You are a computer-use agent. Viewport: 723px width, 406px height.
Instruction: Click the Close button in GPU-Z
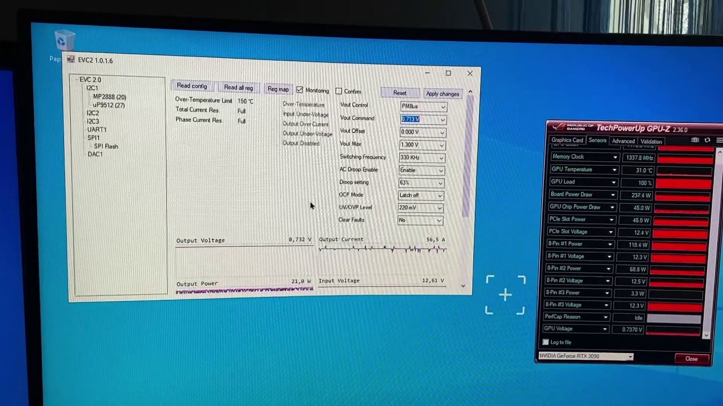coord(691,359)
